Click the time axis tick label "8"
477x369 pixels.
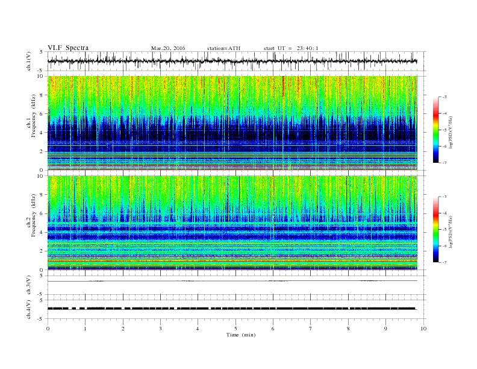(x=348, y=329)
